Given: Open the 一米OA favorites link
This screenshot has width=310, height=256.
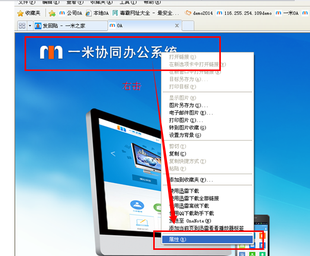Looking at the screenshot, I should click(287, 13).
